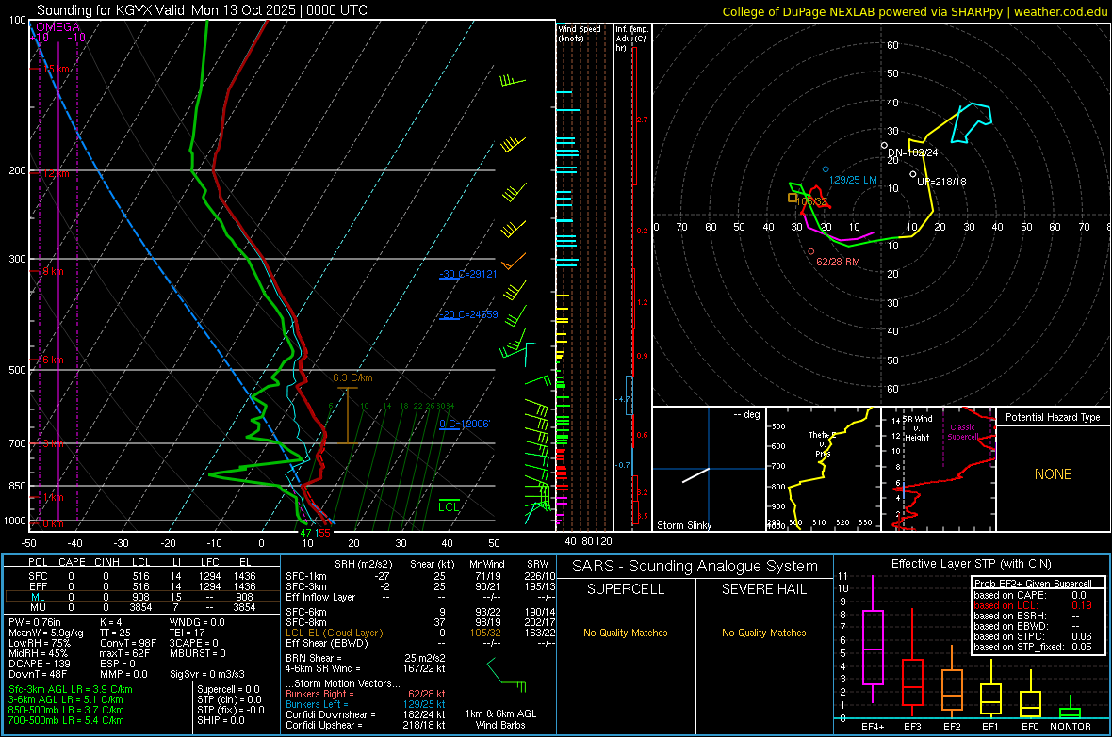Click the Inf. Temp. Adv. panel header
Viewport: 1112px width, 737px height.
(631, 39)
